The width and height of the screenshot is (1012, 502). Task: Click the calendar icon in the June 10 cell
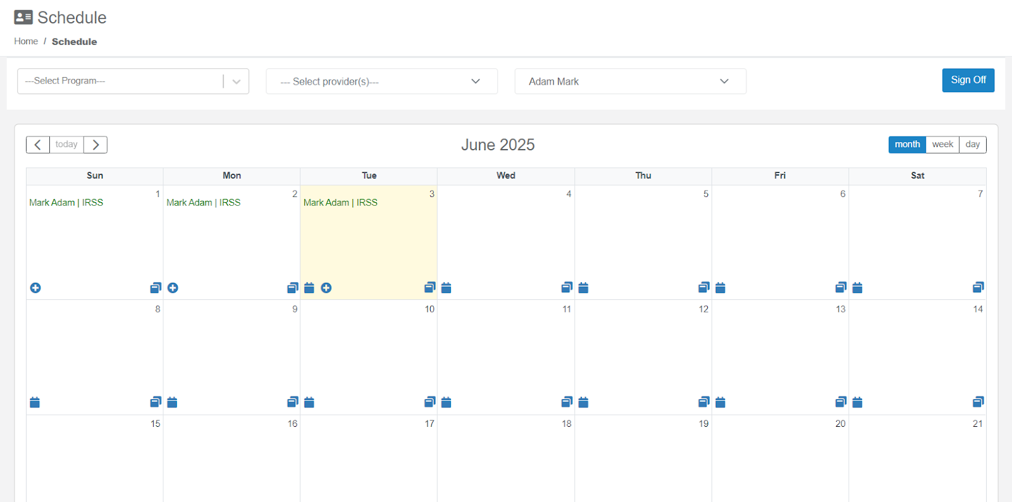click(309, 402)
